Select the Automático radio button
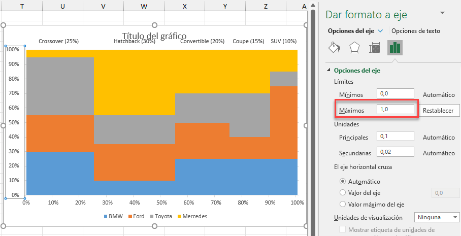This screenshot has height=236, width=461. 343,182
